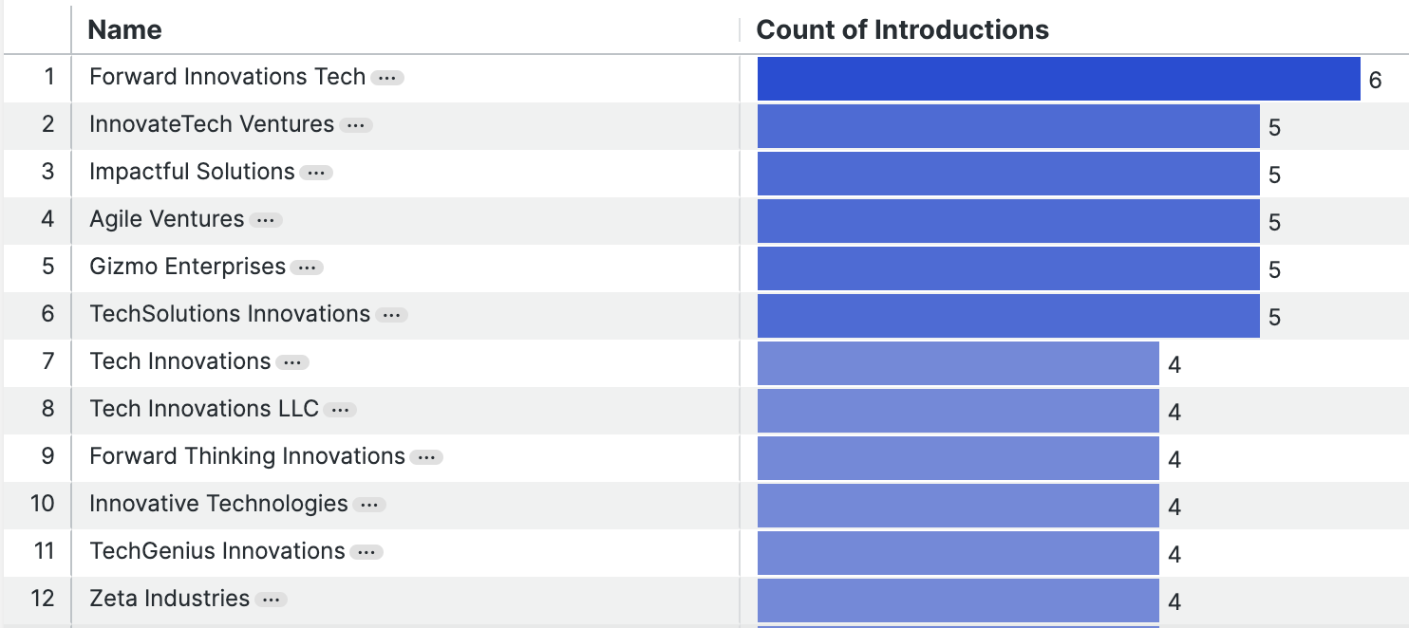Click ellipsis icon beside TechSolutions Innovations
The image size is (1409, 628).
point(392,315)
